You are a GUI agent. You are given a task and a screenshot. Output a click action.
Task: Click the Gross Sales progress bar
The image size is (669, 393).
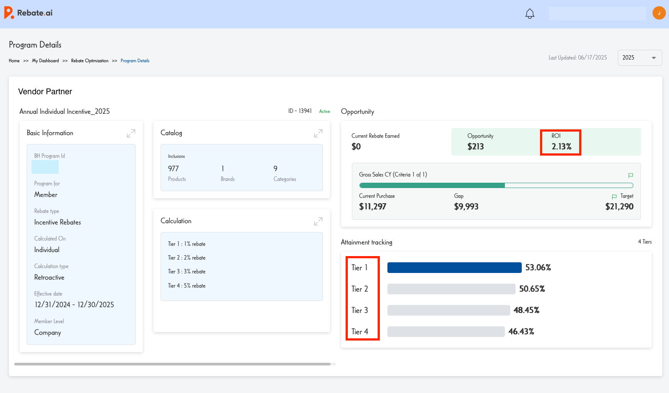coord(496,185)
